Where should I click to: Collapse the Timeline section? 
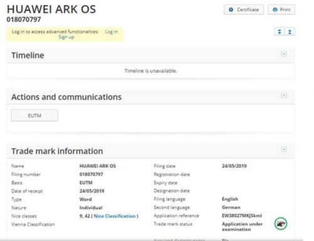tap(284, 54)
